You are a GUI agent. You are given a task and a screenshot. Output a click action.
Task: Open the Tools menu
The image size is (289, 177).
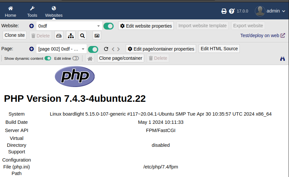pos(32,11)
